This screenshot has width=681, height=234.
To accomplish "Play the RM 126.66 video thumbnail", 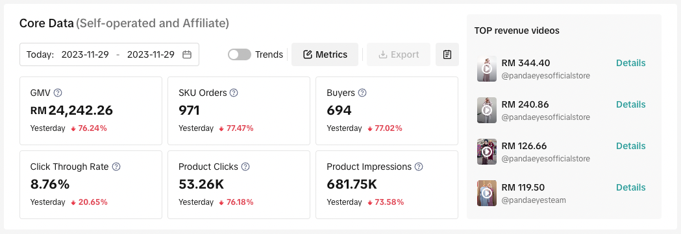I will [x=487, y=152].
